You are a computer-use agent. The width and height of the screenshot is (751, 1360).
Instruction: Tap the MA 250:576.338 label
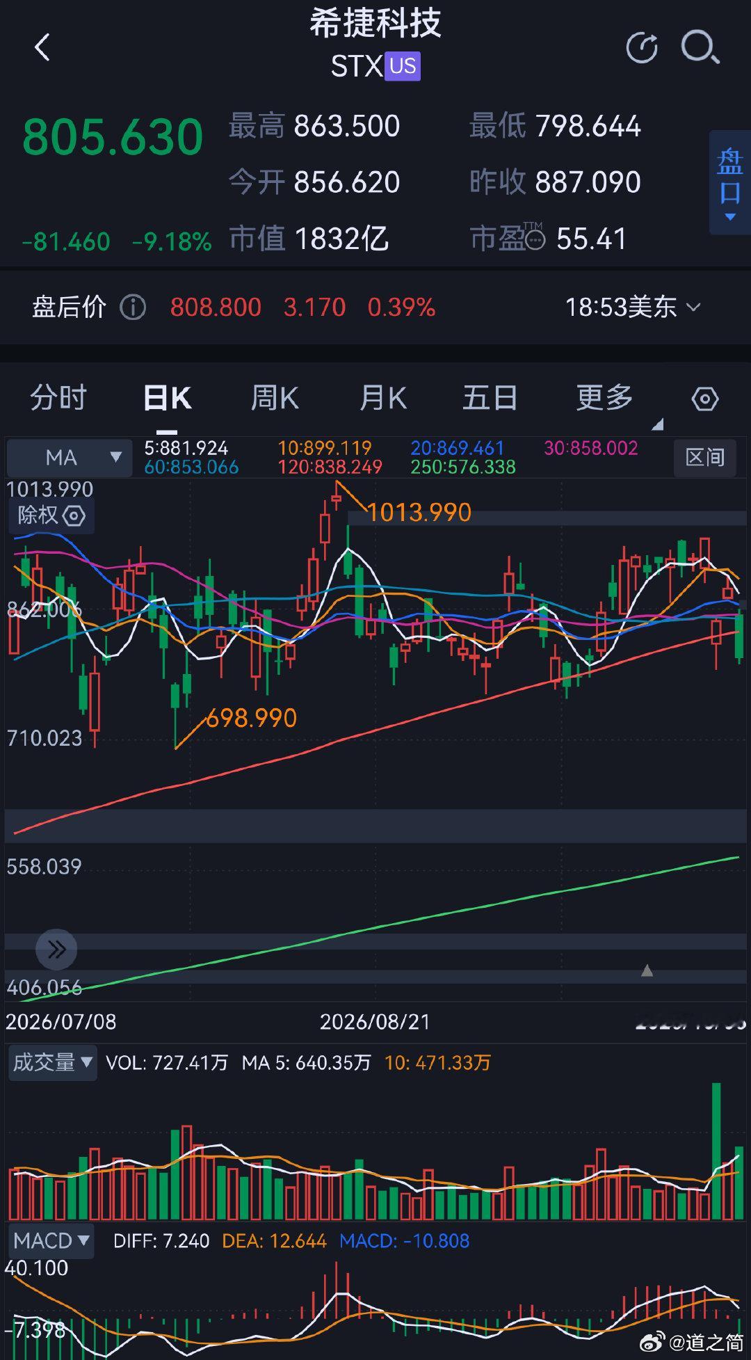pyautogui.click(x=463, y=467)
